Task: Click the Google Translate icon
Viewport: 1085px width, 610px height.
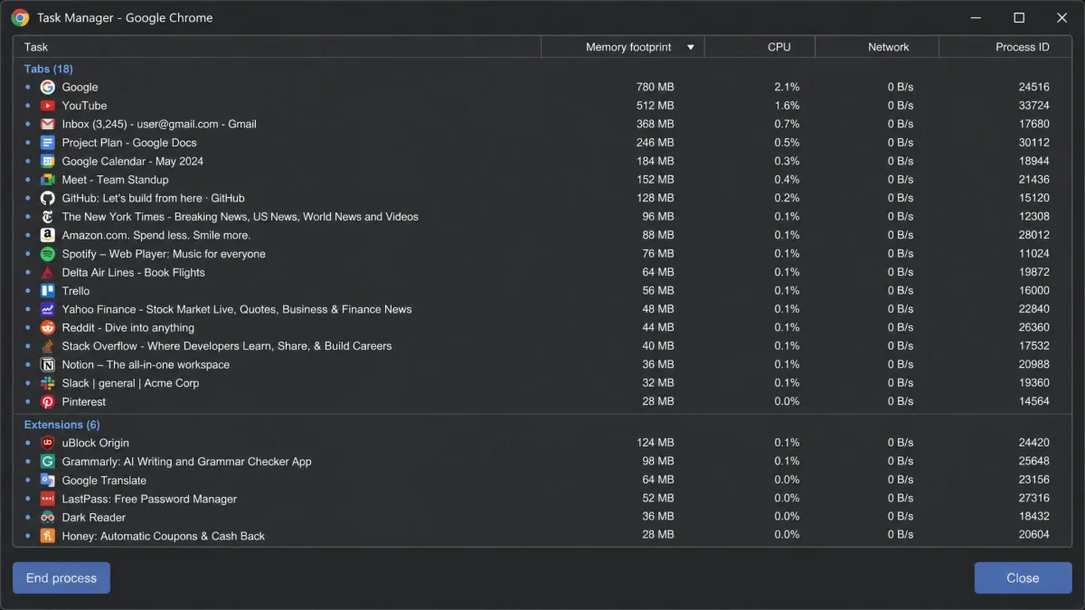Action: [48, 480]
